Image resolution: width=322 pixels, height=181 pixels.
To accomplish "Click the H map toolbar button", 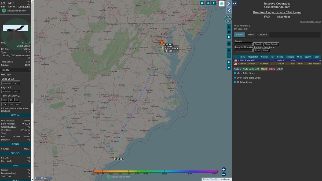I will (x=208, y=3).
